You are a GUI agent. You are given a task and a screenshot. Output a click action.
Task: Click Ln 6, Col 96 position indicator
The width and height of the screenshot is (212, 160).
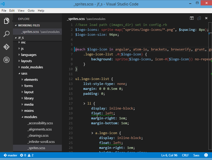[x=169, y=155]
